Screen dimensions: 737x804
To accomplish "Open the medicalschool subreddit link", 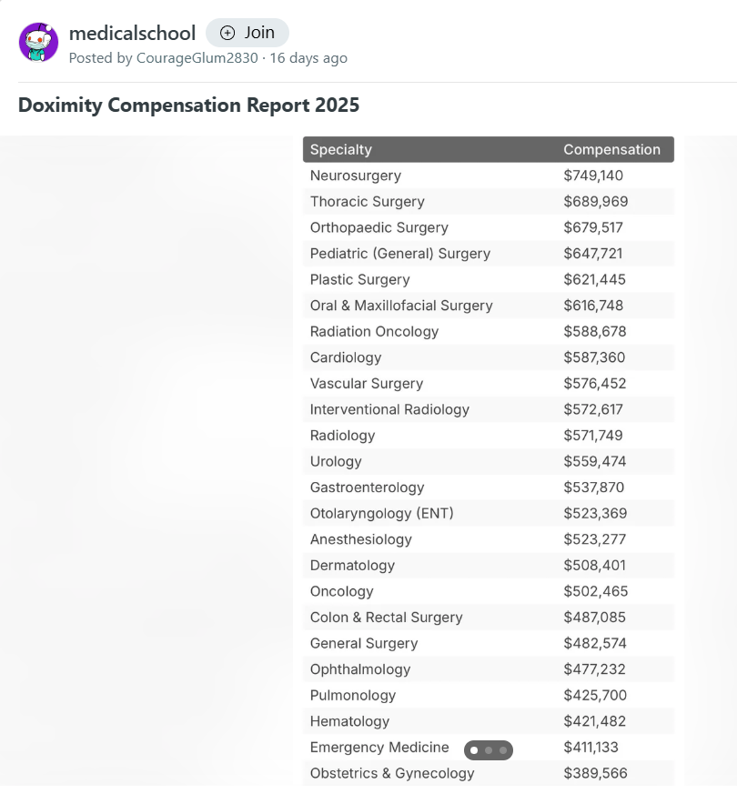I will (132, 34).
